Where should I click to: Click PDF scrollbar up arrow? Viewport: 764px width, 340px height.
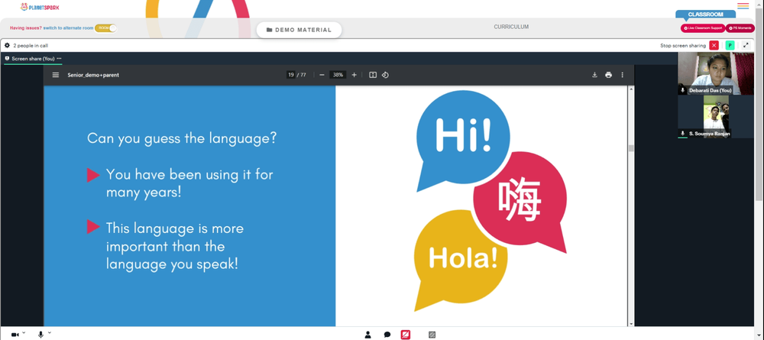point(632,89)
